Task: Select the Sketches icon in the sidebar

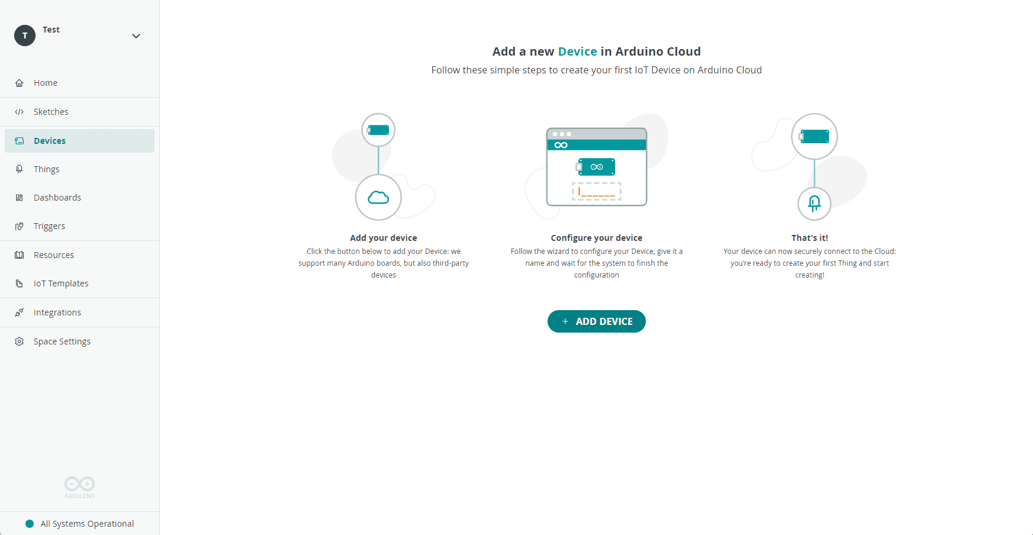Action: click(20, 111)
